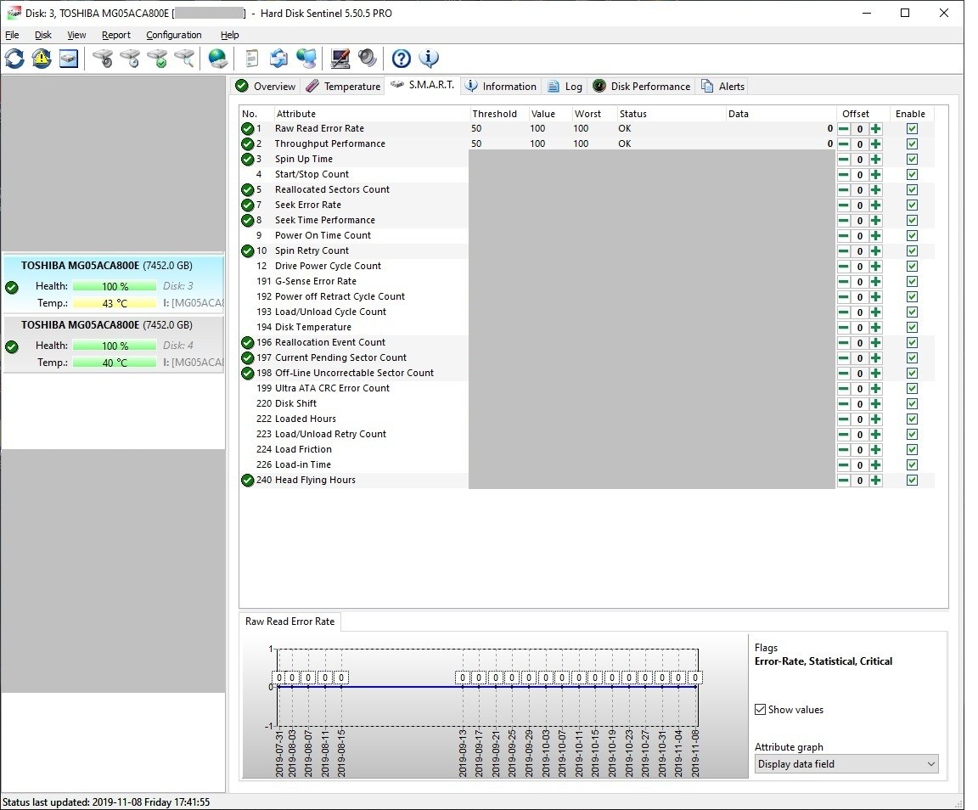The image size is (978, 810).
Task: Switch to the Temperature tab
Action: pos(343,86)
